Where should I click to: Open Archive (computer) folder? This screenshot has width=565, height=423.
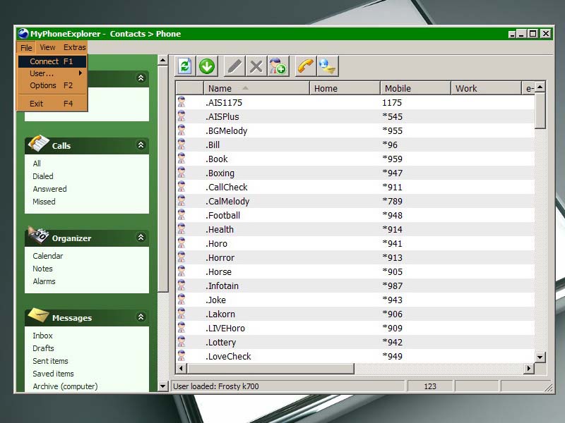[x=65, y=386]
